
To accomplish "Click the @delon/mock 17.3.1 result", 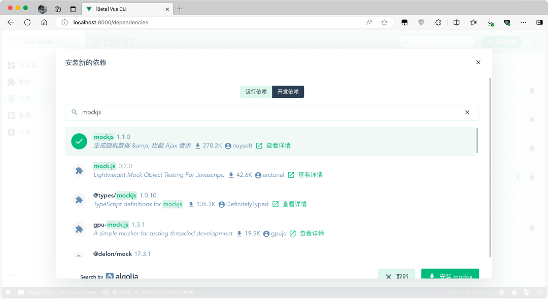I will (x=270, y=254).
